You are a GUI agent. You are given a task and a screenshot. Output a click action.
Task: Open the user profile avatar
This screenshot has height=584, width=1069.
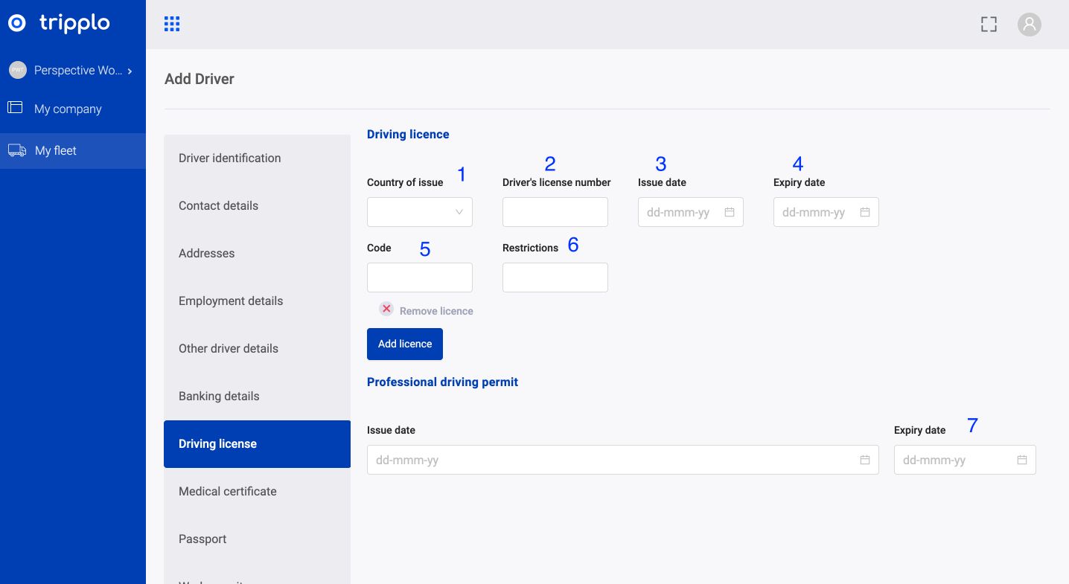1029,25
